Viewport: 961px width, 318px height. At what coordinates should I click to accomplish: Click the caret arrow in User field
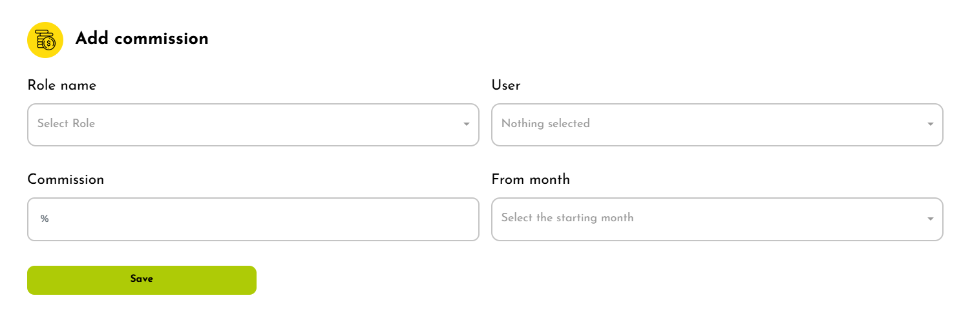click(931, 124)
